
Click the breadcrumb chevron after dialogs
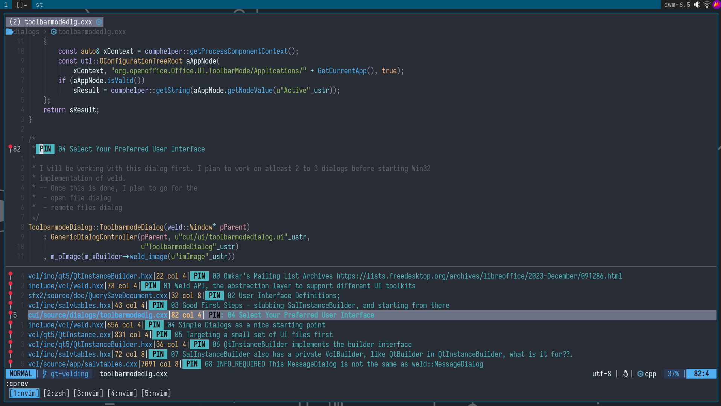tap(45, 32)
